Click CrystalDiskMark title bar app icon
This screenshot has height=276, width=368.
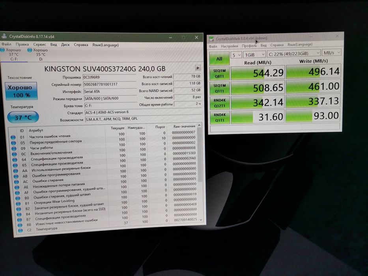point(211,39)
